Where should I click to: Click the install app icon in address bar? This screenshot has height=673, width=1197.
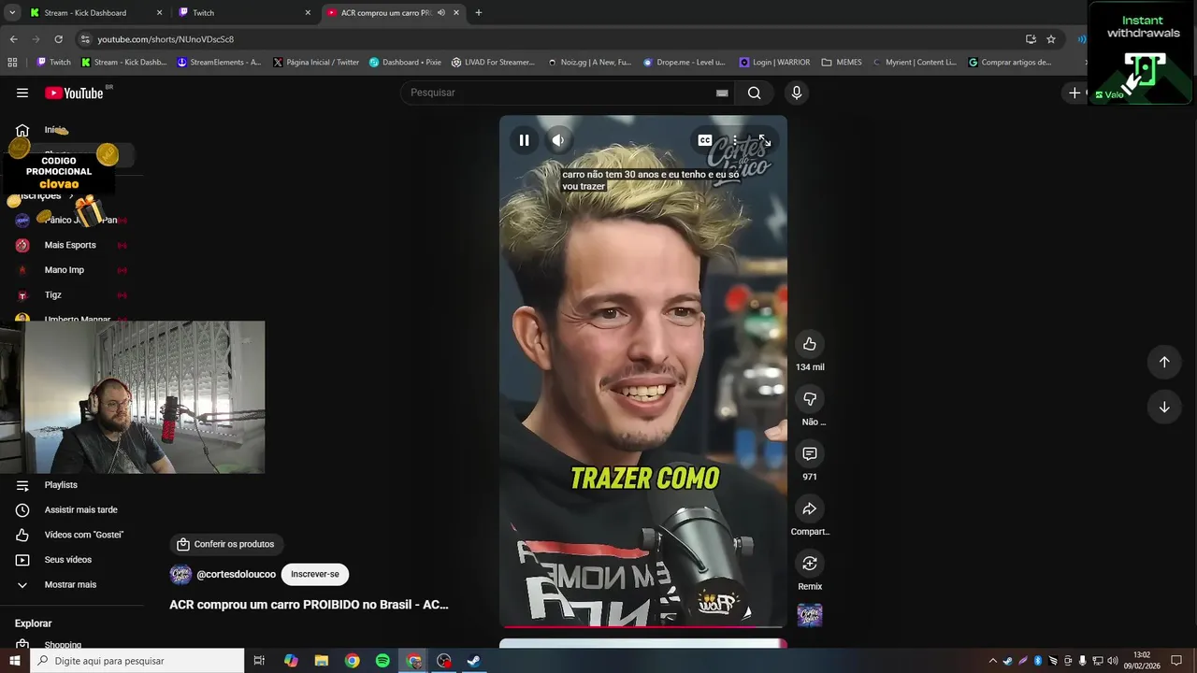1031,39
